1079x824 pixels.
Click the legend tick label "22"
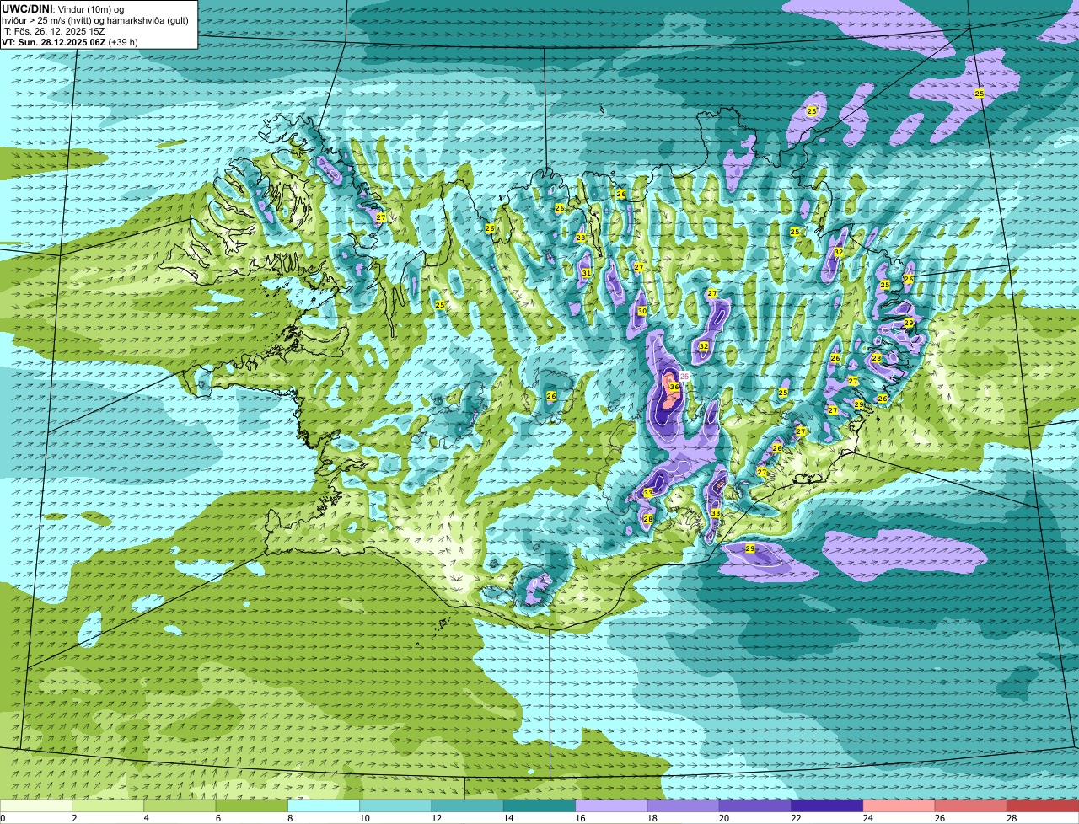coord(796,818)
